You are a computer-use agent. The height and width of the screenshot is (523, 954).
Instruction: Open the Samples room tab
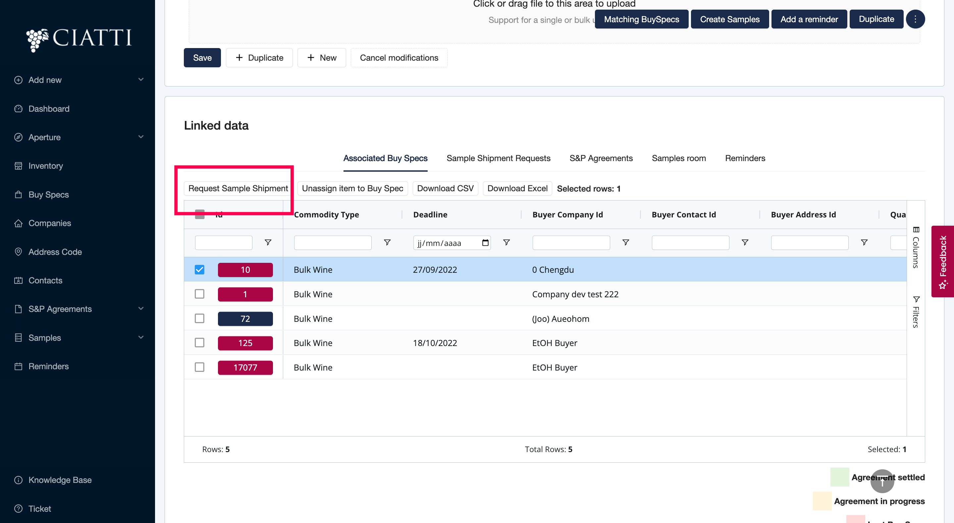pos(678,158)
